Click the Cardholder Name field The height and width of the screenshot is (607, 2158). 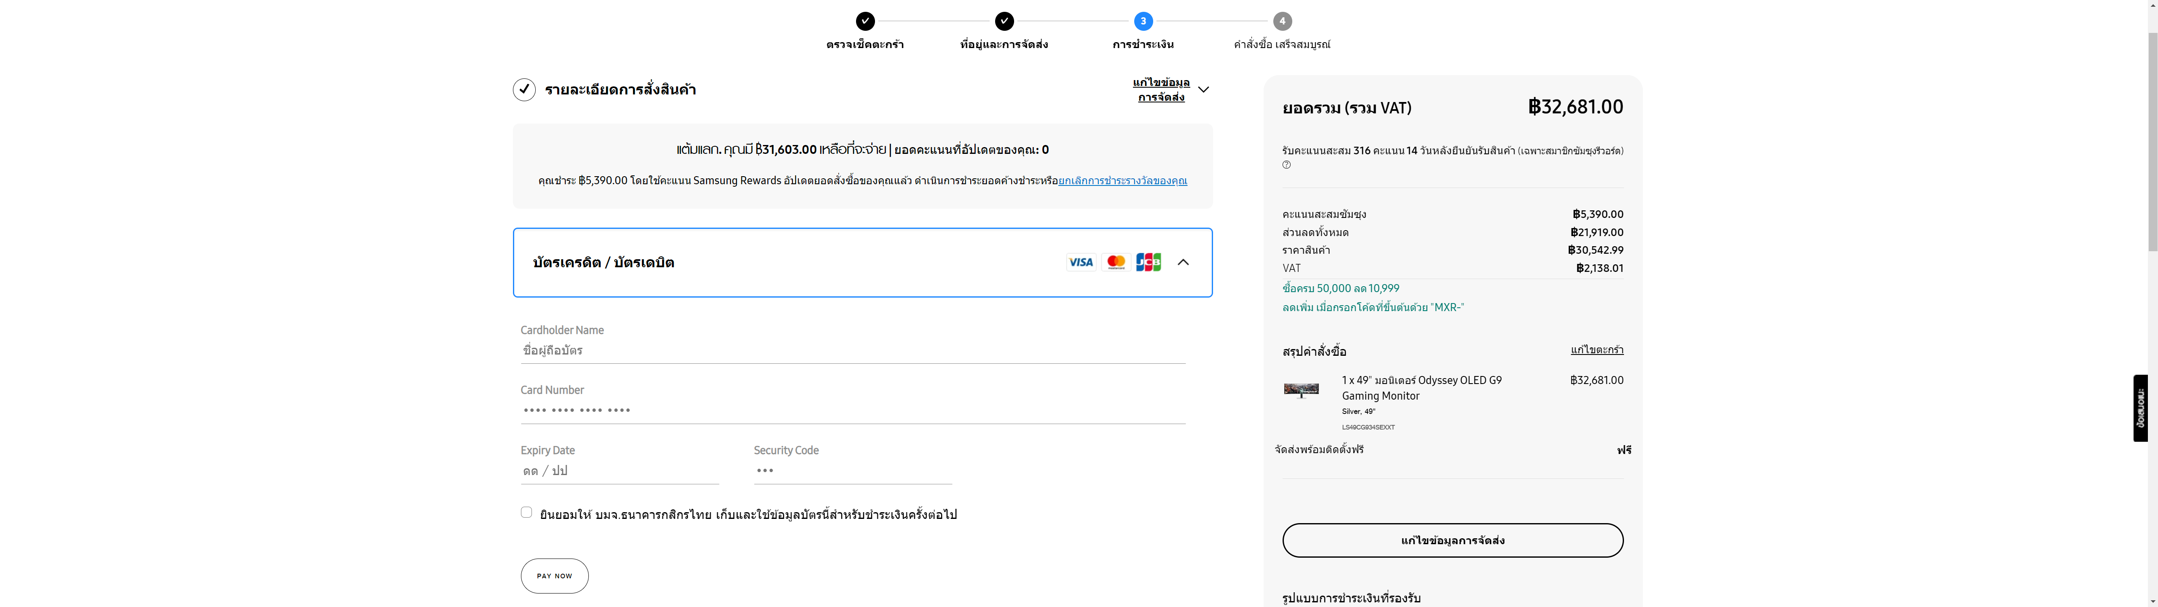pyautogui.click(x=853, y=351)
